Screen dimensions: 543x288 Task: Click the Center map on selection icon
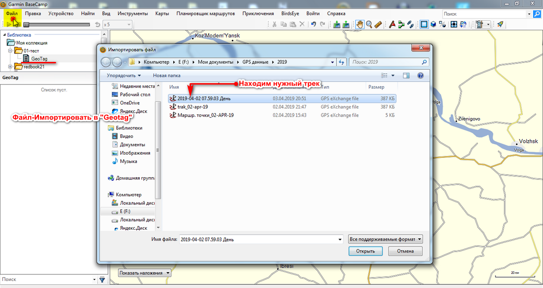click(454, 24)
